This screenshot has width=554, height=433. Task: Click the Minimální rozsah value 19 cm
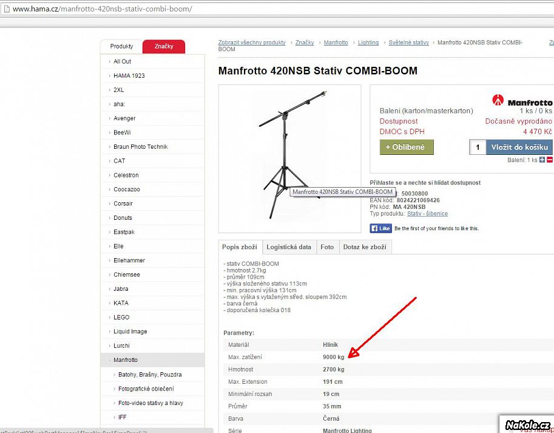point(331,394)
